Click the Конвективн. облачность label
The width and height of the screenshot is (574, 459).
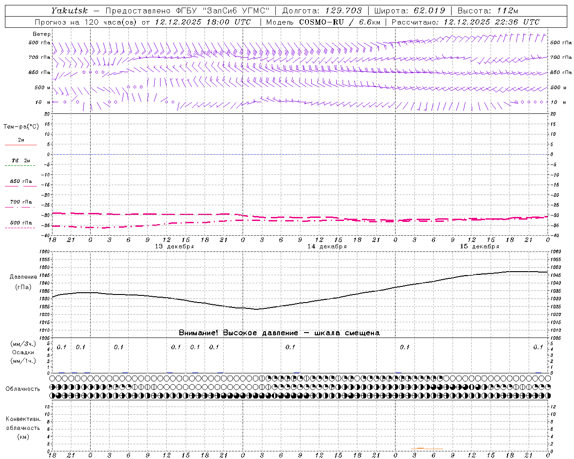point(23,424)
